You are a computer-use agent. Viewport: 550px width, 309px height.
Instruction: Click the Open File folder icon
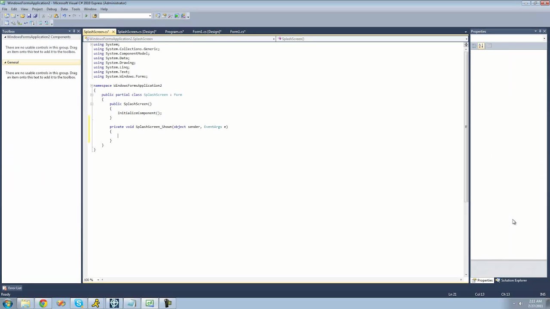[22, 16]
